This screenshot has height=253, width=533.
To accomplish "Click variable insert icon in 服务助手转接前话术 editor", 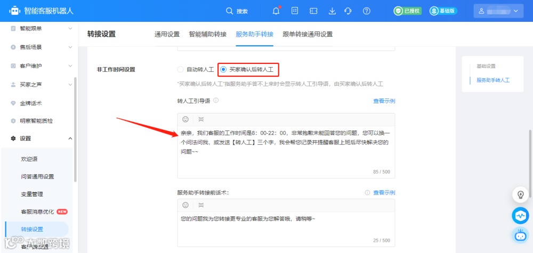I will click(201, 205).
